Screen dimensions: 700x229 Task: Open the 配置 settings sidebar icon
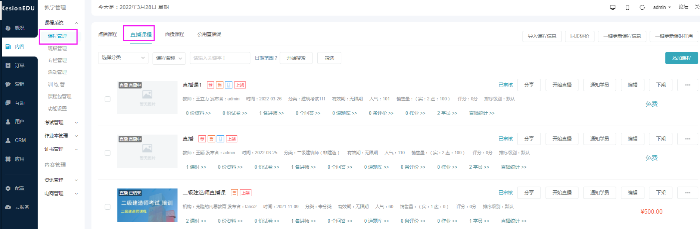coord(8,188)
